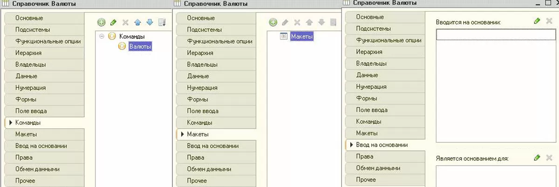Select the Макеты item in middle list
This screenshot has width=559, height=187.
[x=301, y=36]
